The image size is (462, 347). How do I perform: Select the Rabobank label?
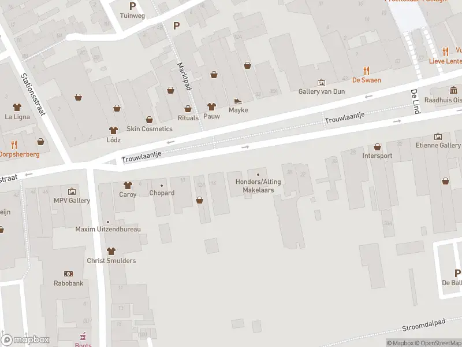coord(68,283)
